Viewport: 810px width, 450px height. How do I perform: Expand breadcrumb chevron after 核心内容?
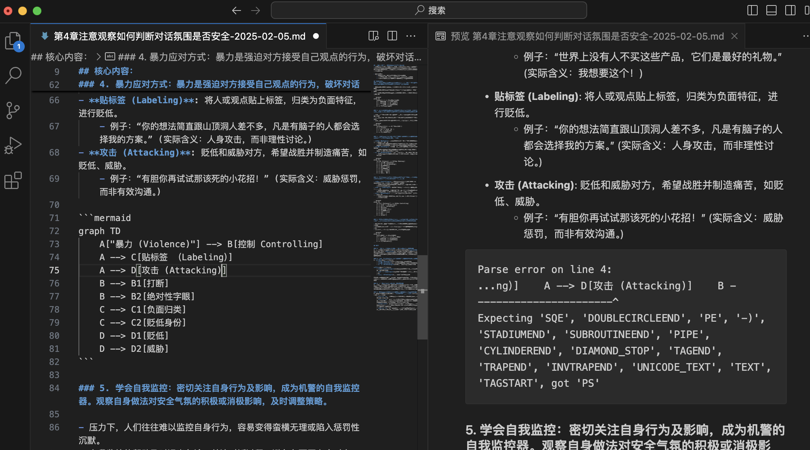pos(98,57)
